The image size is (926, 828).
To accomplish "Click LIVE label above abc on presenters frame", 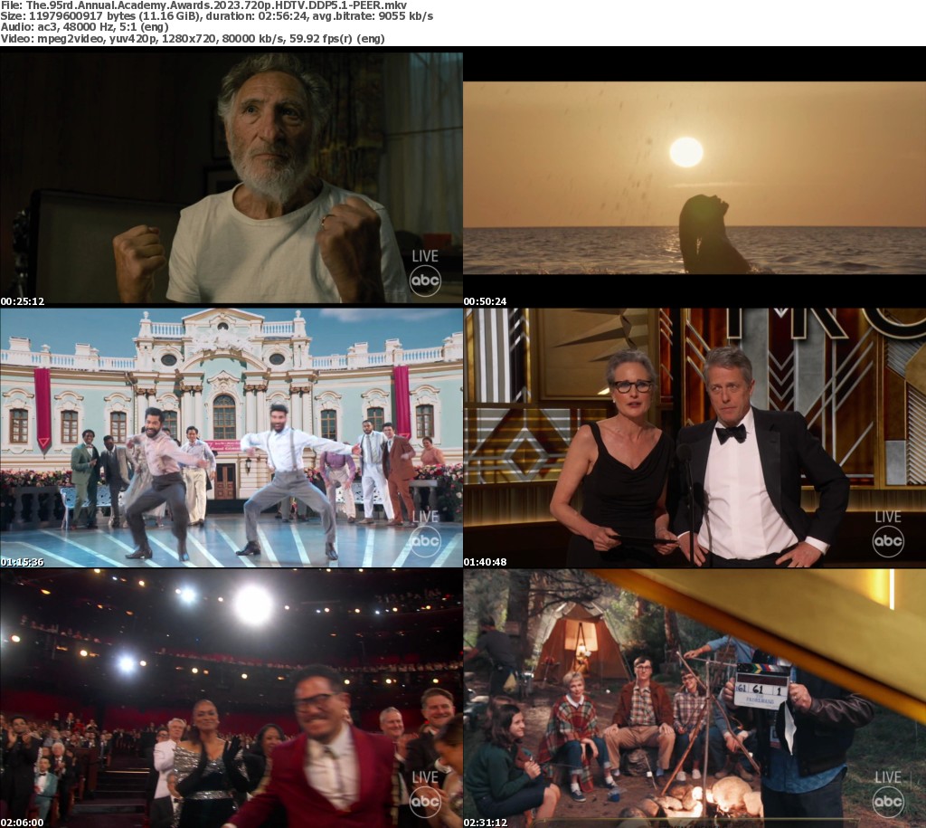I will [887, 517].
